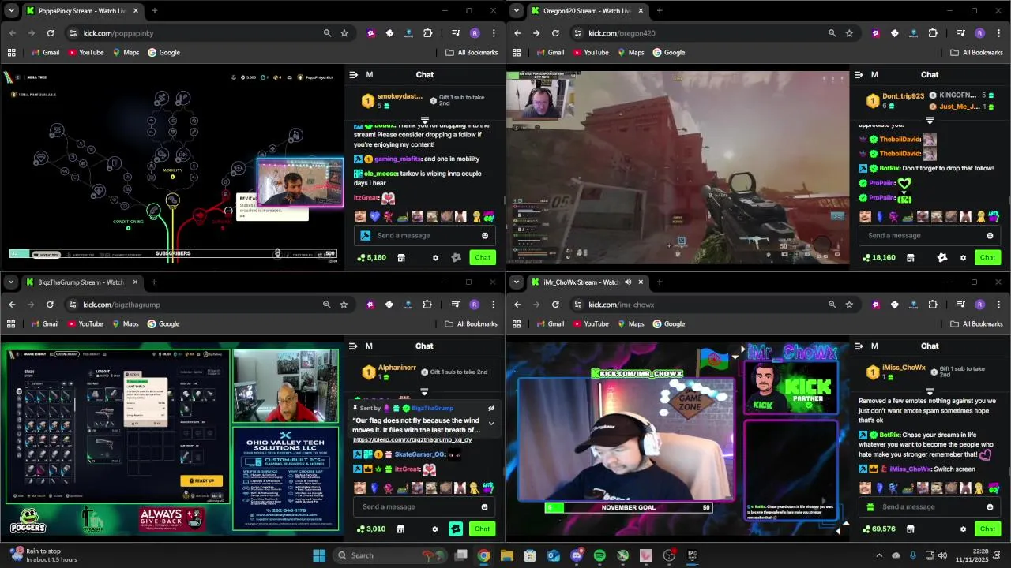Mute tab via speaker icon on iMr_ChoWx tab

coord(628,282)
